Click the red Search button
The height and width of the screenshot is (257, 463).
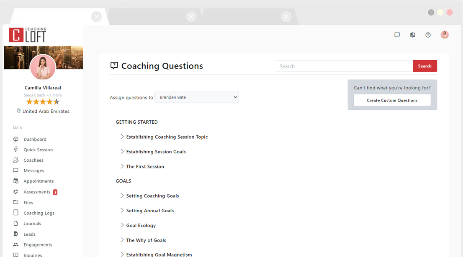(424, 66)
